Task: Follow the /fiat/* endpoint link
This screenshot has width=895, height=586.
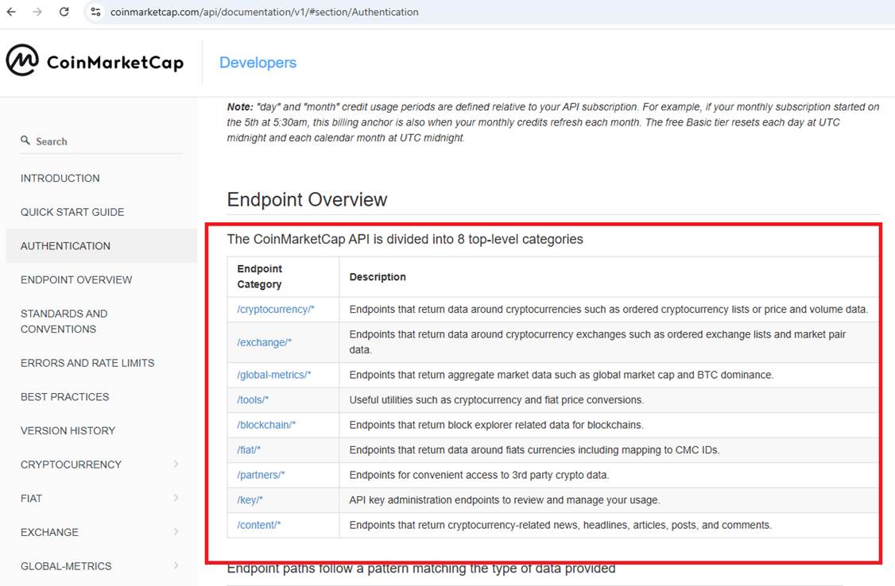Action: [x=249, y=450]
